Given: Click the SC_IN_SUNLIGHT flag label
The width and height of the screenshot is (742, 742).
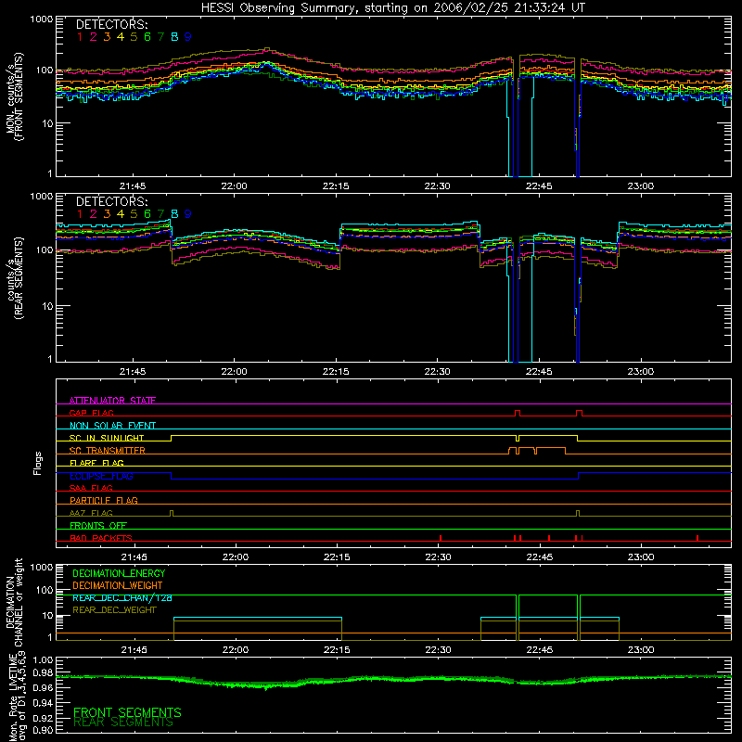Looking at the screenshot, I should [x=107, y=438].
